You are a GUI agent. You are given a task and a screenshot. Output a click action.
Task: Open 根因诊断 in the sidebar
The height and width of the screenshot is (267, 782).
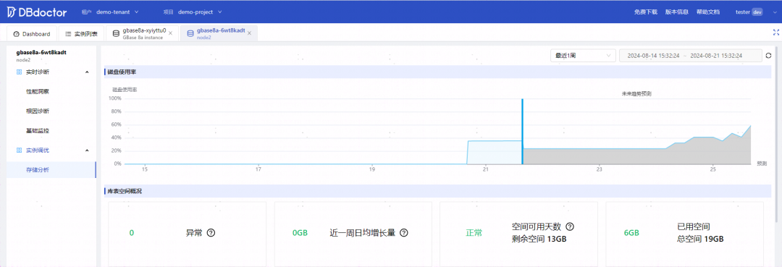[x=38, y=111]
